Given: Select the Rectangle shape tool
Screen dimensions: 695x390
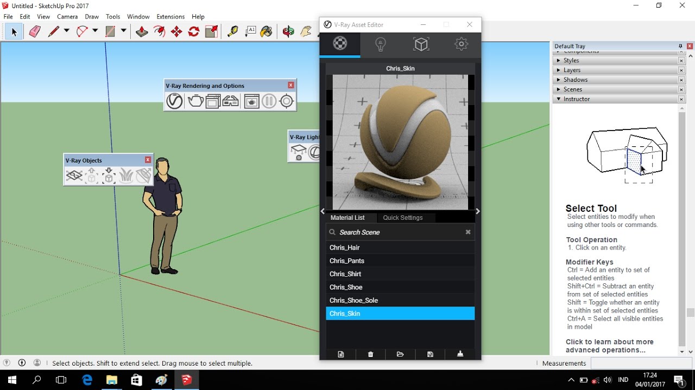Looking at the screenshot, I should coord(111,32).
